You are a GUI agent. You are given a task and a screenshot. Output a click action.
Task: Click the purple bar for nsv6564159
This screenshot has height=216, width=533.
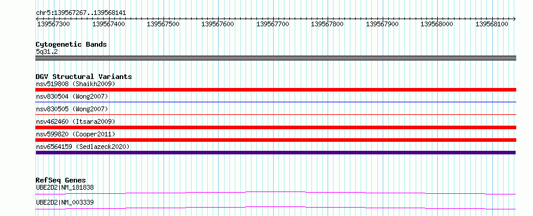pos(275,153)
